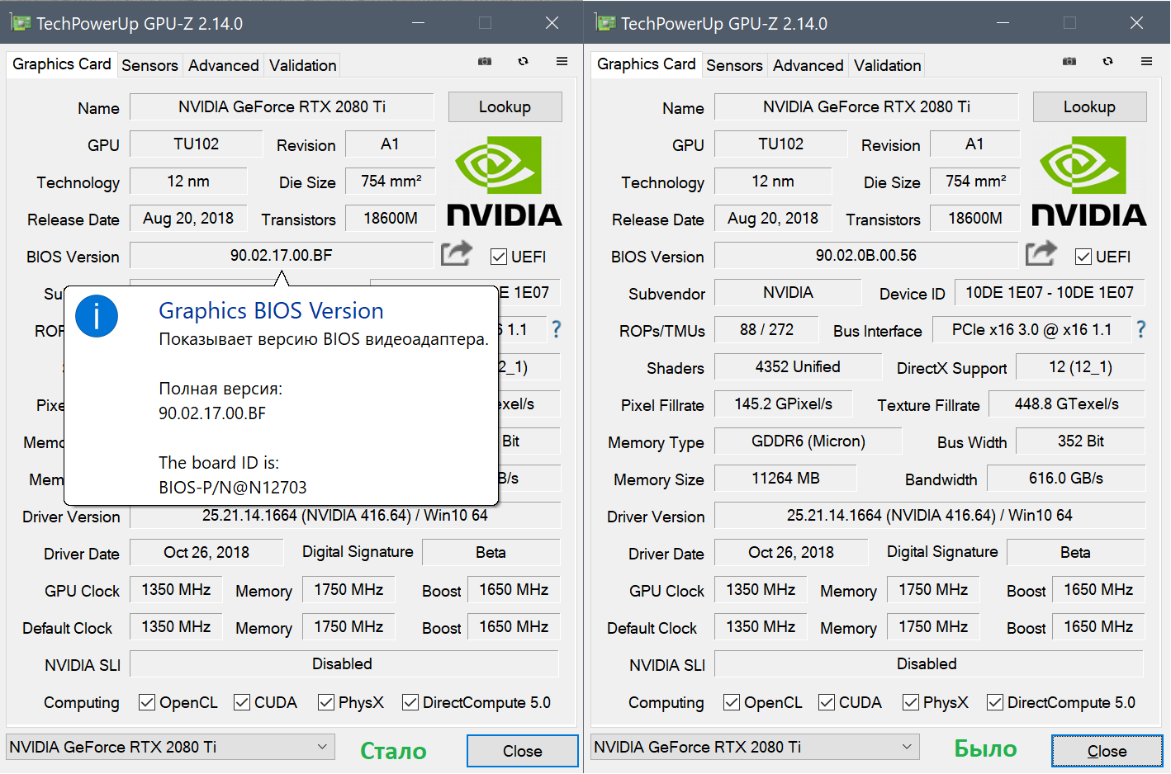The width and height of the screenshot is (1171, 774).
Task: Click the "12 (12_1)" DirectX Support value
Action: click(x=1081, y=366)
